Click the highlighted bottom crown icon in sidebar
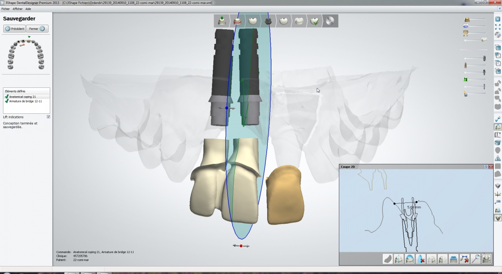The image size is (502, 274). 498,218
